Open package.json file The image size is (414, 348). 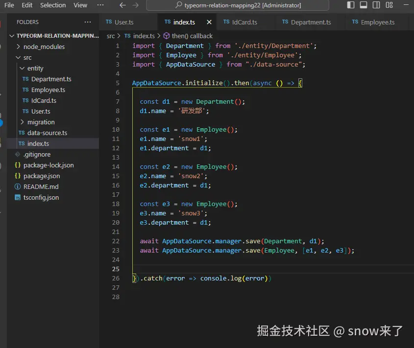tap(53, 176)
